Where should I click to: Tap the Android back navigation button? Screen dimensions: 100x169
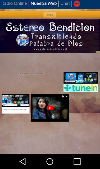pos(22,161)
